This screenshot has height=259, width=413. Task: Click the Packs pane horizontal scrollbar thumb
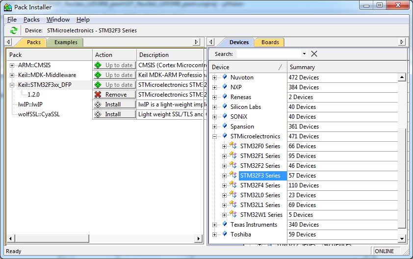tap(52, 238)
